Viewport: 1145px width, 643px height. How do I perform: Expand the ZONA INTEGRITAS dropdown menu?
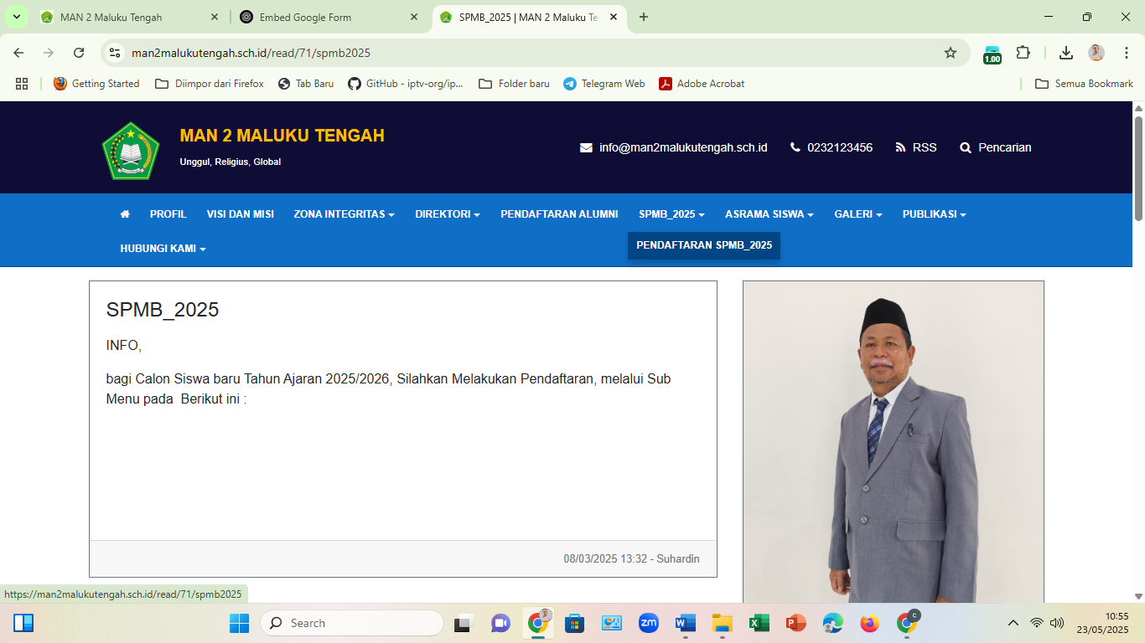click(x=344, y=214)
